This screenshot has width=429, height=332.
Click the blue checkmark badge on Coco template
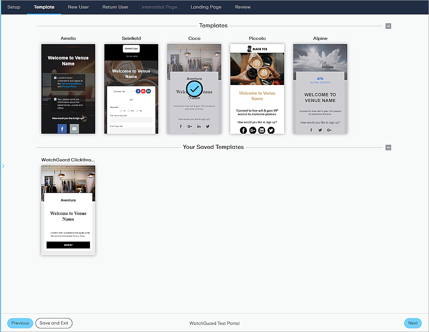point(194,89)
